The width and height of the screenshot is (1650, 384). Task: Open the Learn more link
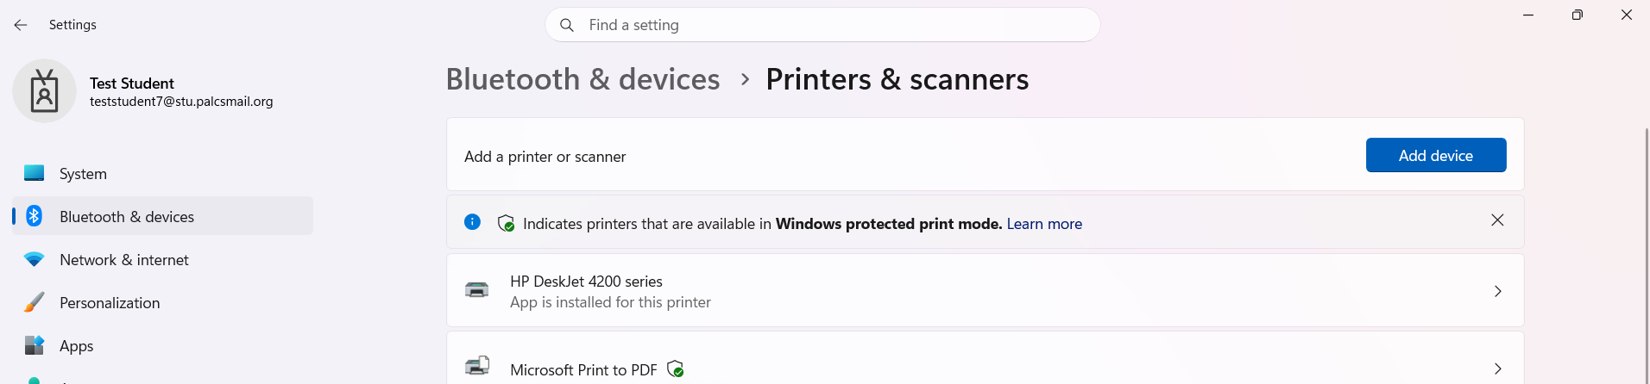click(1044, 224)
